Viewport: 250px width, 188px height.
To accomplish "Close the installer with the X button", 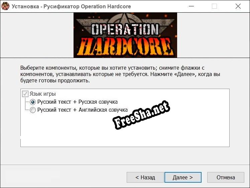I will [x=238, y=6].
